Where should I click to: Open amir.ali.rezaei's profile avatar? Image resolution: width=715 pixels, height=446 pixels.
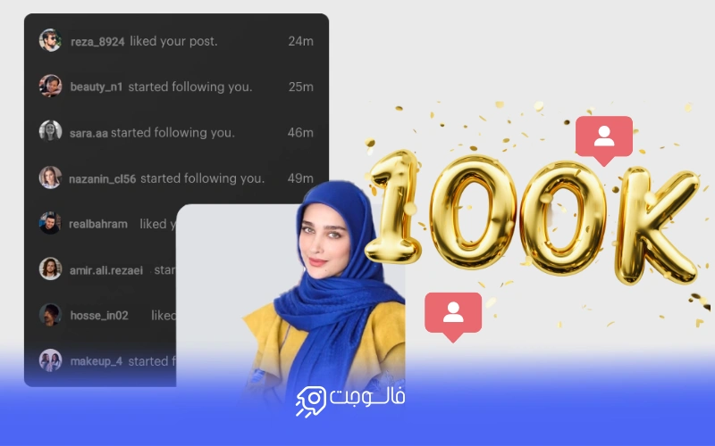pyautogui.click(x=50, y=268)
